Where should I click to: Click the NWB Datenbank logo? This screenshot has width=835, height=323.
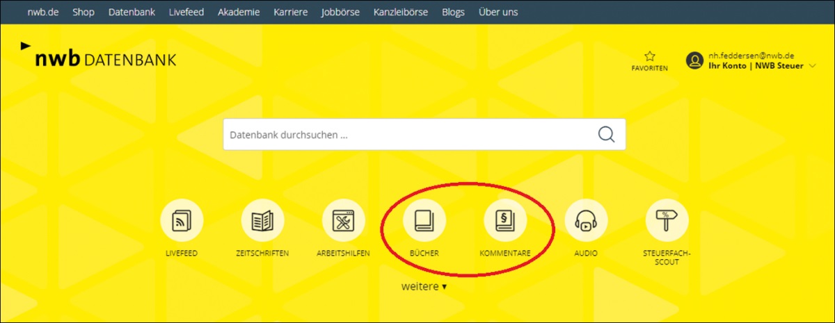click(x=99, y=58)
